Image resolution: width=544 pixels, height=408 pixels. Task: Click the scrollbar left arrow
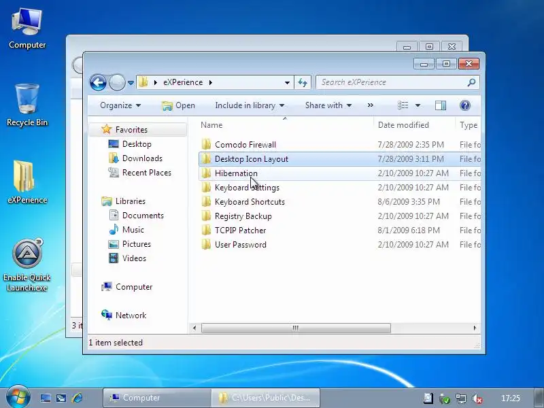[194, 328]
